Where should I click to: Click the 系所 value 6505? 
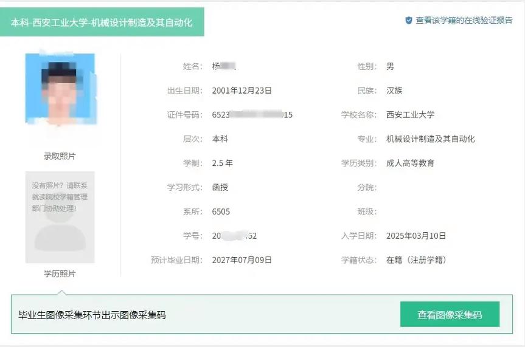coord(221,211)
